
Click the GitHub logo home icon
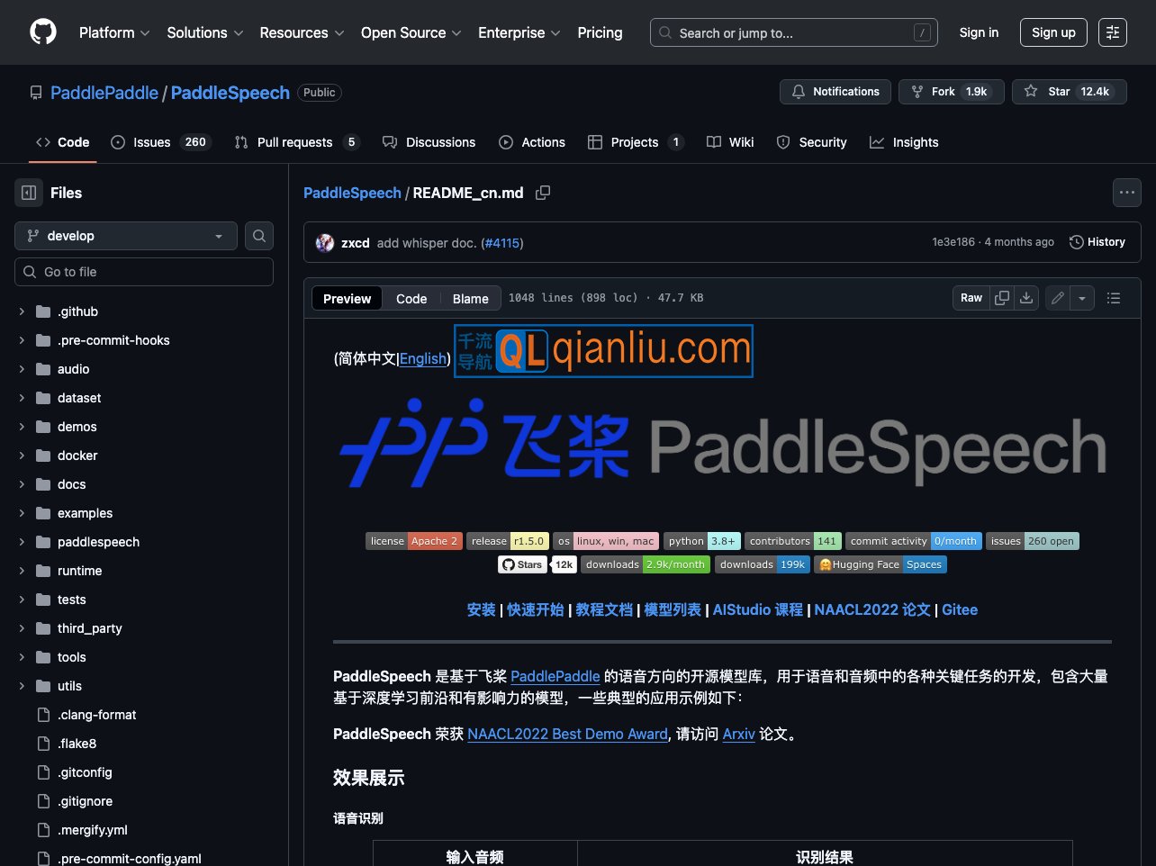click(x=42, y=32)
